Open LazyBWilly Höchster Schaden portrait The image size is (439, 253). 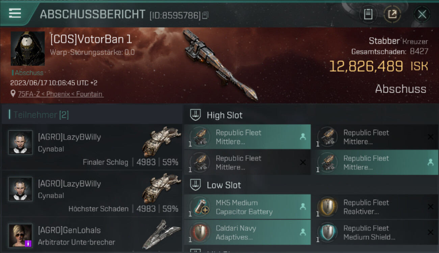(x=21, y=189)
